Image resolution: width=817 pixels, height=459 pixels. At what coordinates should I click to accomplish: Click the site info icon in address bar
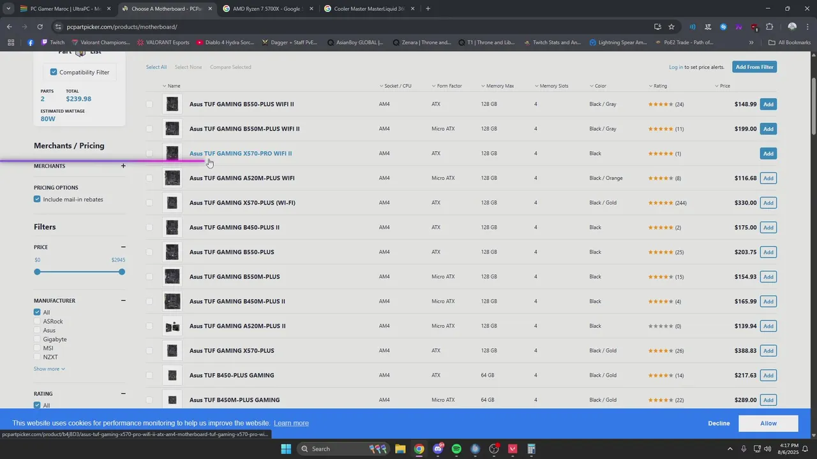click(58, 27)
